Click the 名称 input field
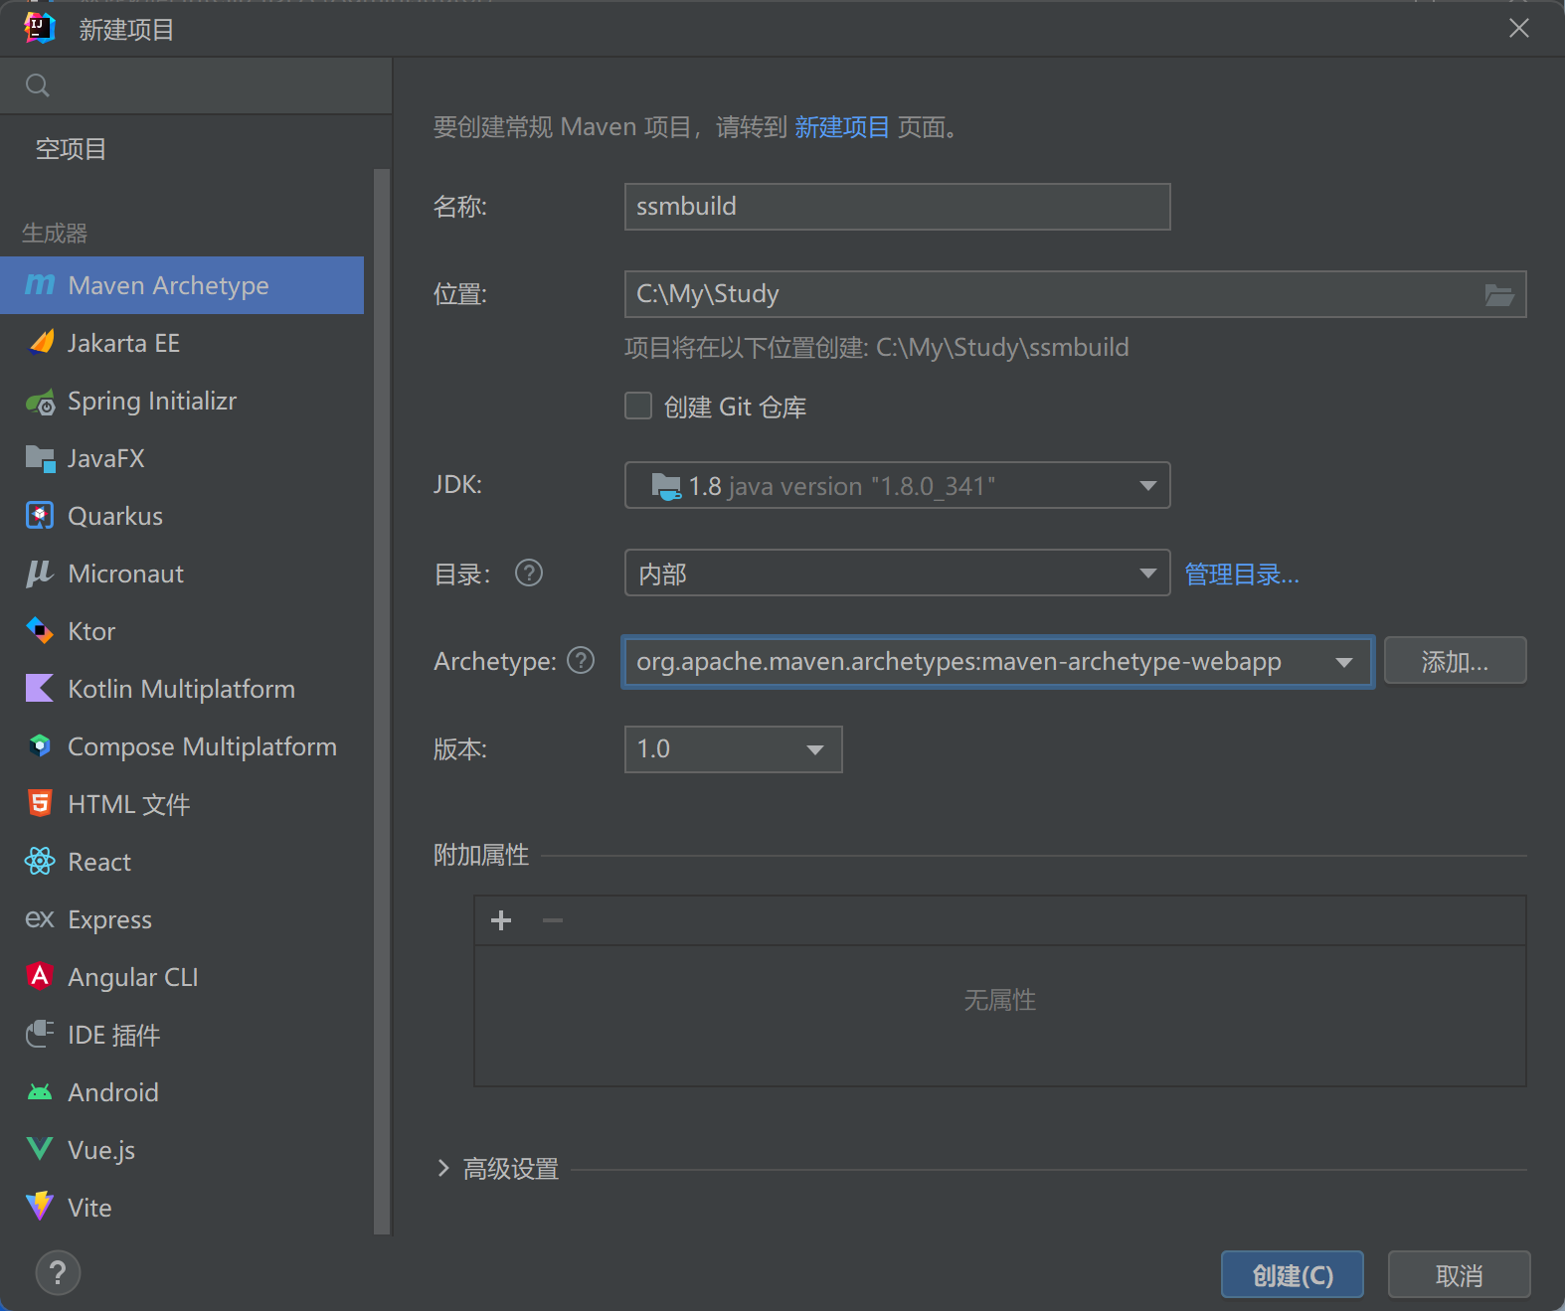The width and height of the screenshot is (1565, 1311). tap(897, 207)
